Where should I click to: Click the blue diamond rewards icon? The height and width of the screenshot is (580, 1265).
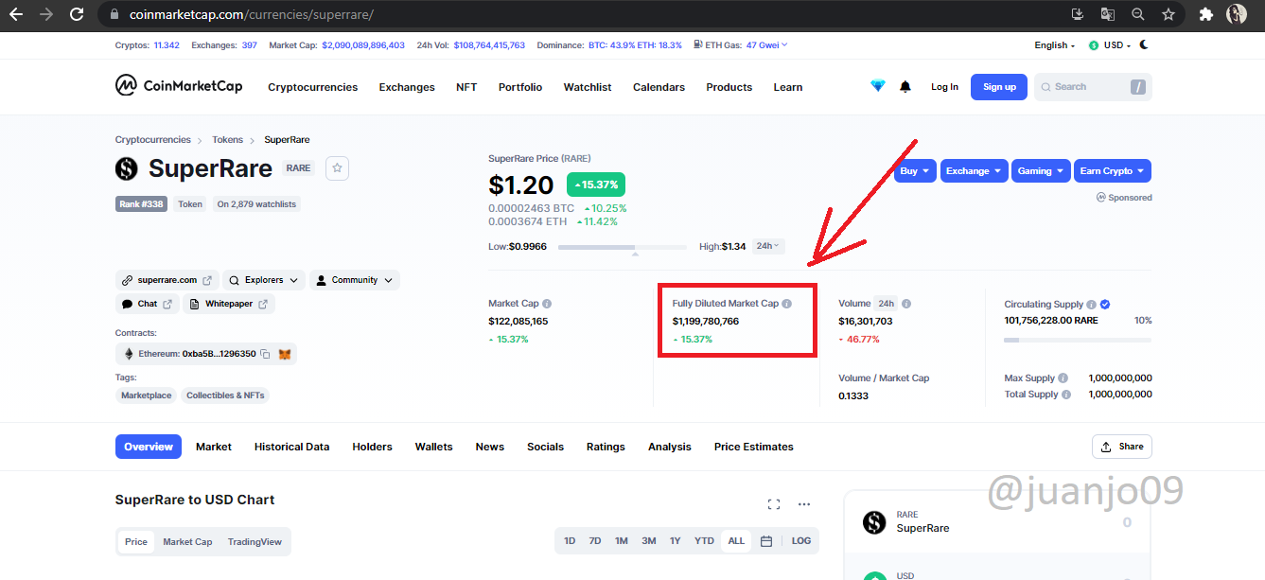(878, 86)
